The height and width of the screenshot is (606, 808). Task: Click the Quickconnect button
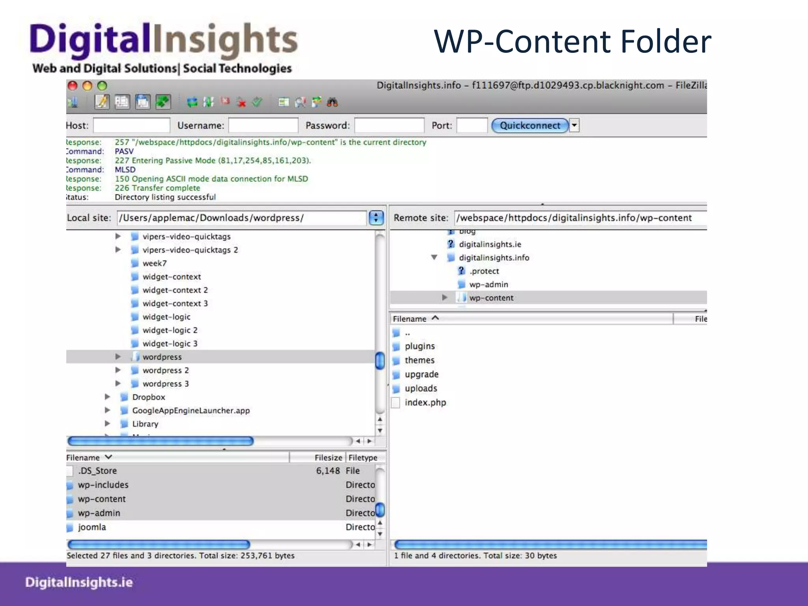pos(529,125)
